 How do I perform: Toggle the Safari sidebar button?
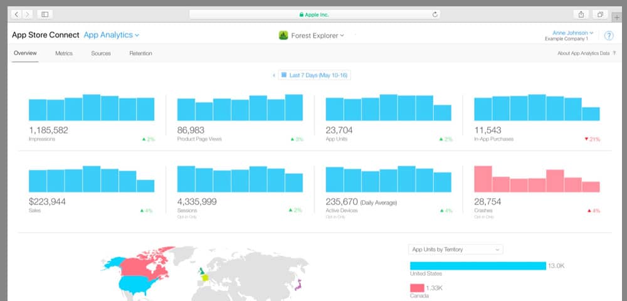(x=45, y=14)
